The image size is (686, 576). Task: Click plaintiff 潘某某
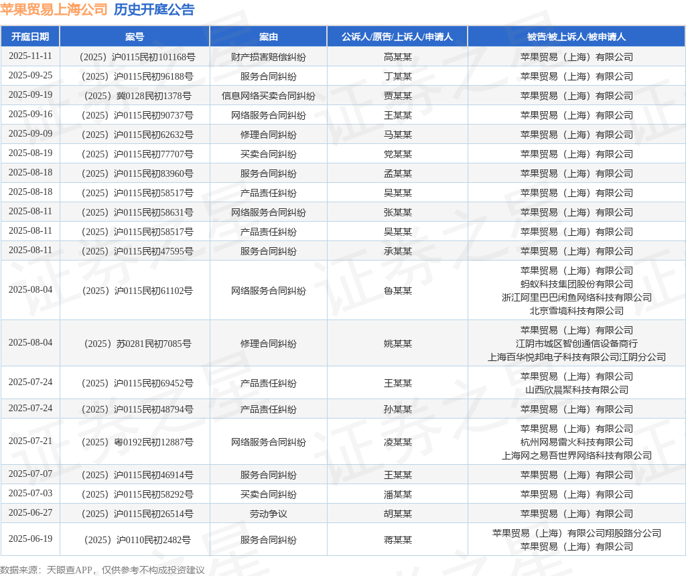tap(398, 495)
